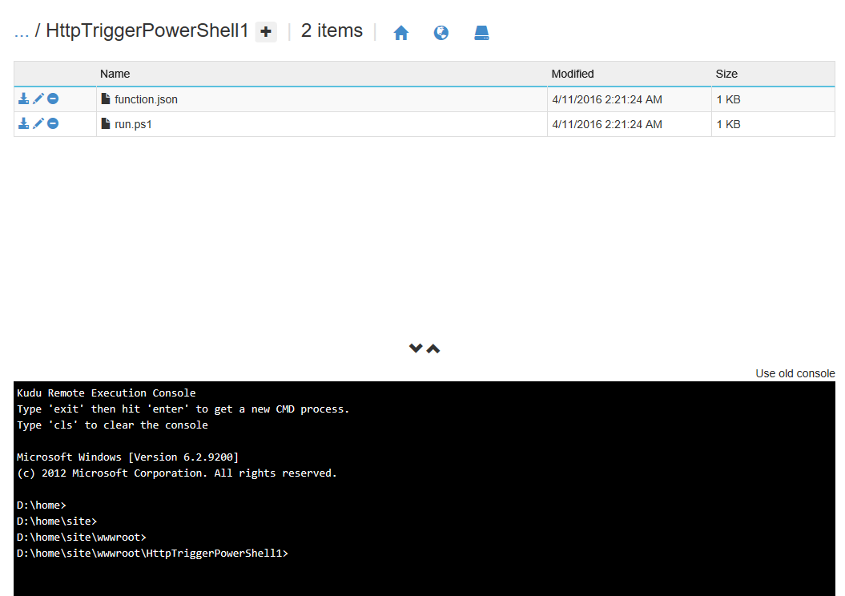Edit function.json with the pencil icon
This screenshot has height=596, width=845.
pyautogui.click(x=38, y=99)
